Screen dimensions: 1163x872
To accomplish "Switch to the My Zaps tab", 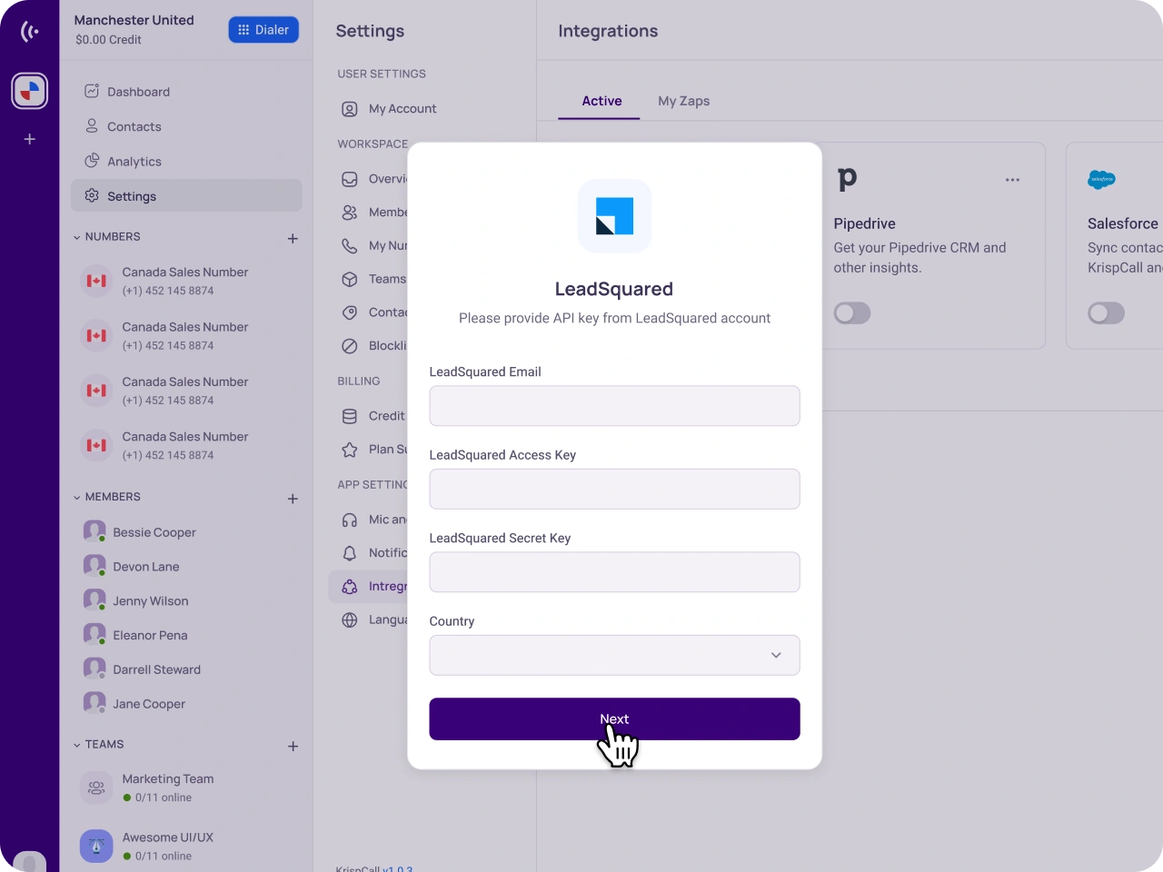I will click(684, 101).
